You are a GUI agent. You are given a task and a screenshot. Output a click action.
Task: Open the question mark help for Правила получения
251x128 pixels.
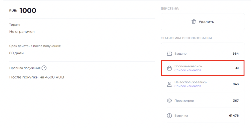[44, 68]
